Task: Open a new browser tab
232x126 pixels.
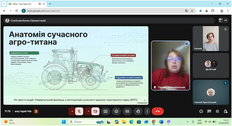Action: [x=50, y=4]
